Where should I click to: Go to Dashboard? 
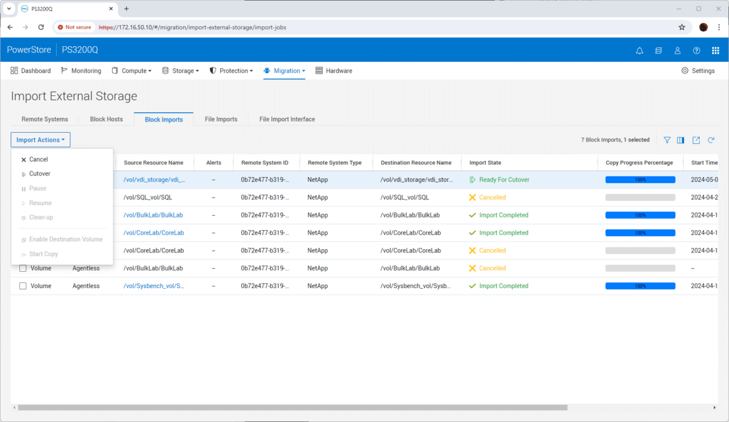tap(31, 70)
